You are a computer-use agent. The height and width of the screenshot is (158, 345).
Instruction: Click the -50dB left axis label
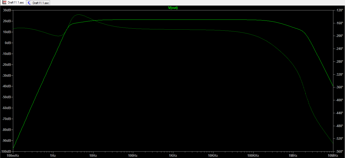click(6, 97)
